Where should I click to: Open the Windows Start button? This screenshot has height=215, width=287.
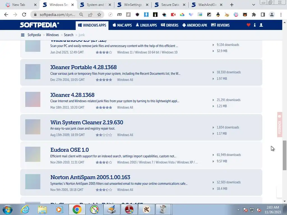point(8,209)
